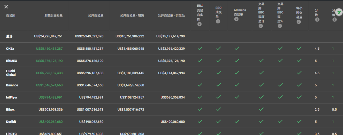
Task: Open the BitMEX exchange row
Action: (x=11, y=61)
